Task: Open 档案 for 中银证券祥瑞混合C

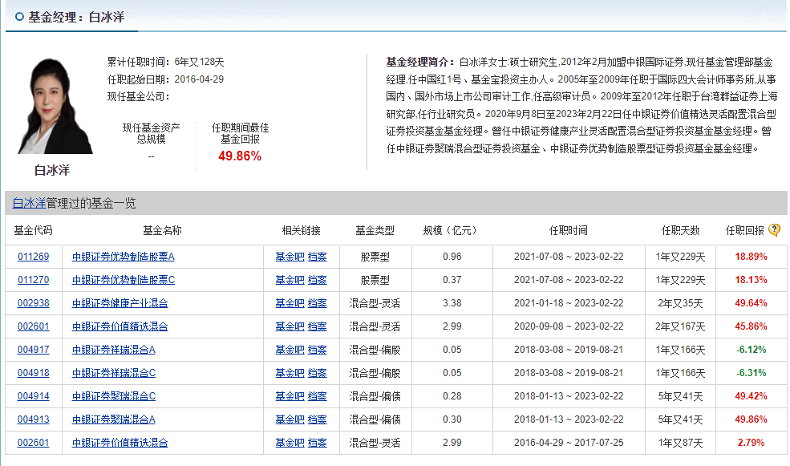Action: pos(318,373)
